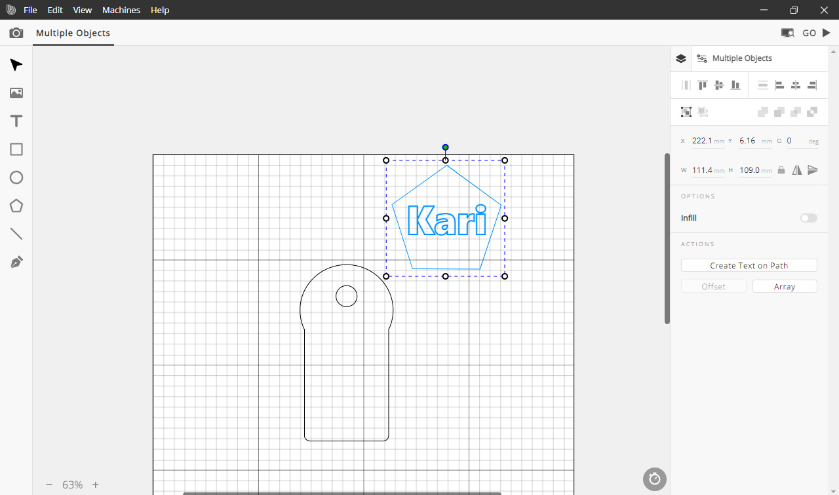Open the Layers panel
Screen dimensions: 839x495
point(681,58)
